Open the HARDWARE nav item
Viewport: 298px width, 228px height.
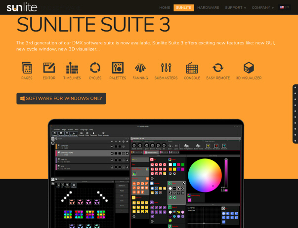point(208,8)
